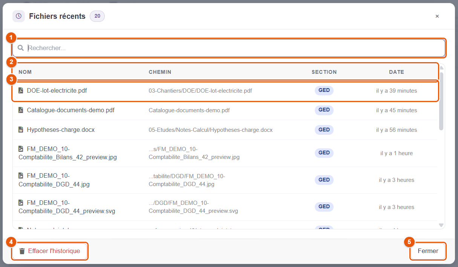Open Catalogue-documents-demo.pdf in the NOM column
The height and width of the screenshot is (267, 458).
[x=71, y=110]
